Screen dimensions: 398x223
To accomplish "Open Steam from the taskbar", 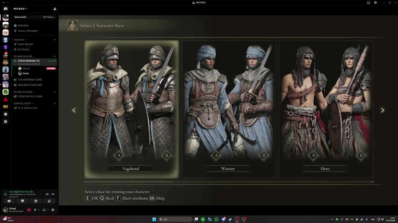I will (230, 219).
